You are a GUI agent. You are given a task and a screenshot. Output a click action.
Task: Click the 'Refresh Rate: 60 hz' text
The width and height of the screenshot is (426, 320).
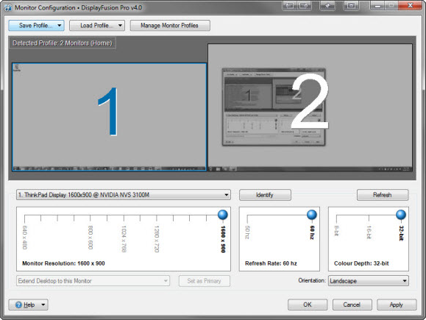(x=271, y=263)
